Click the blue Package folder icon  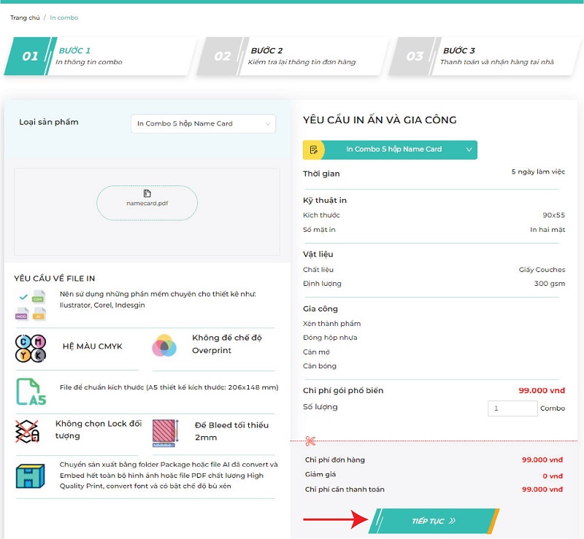(x=31, y=476)
